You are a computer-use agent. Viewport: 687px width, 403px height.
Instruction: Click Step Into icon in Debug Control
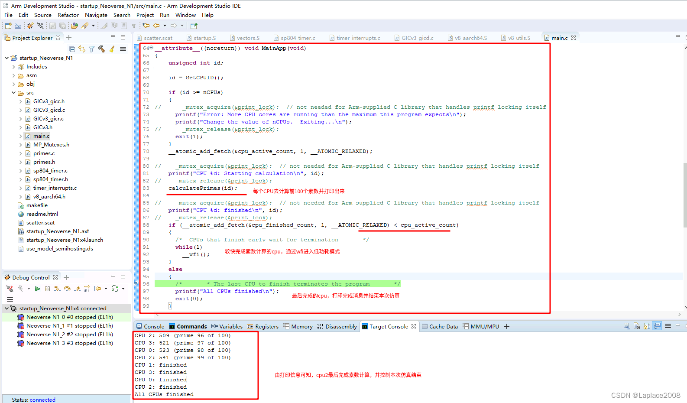[x=57, y=289]
